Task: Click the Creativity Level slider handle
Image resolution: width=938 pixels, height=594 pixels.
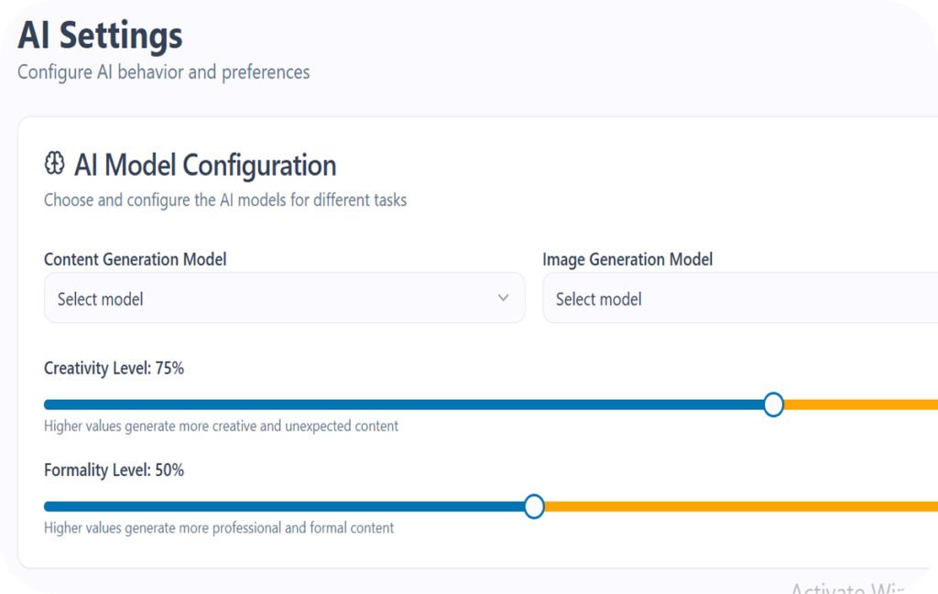Action: (773, 405)
